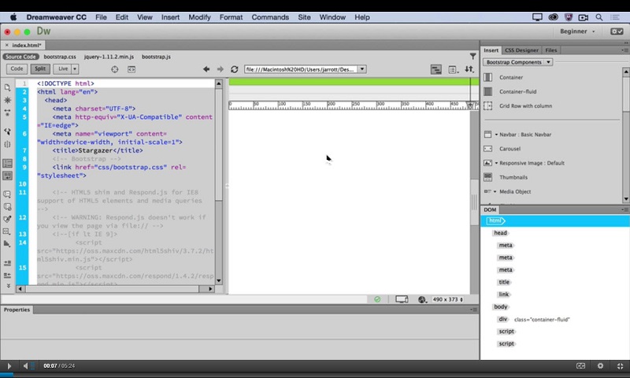The image size is (630, 378).
Task: Click the code brackets toolbar icon
Action: coord(132,69)
